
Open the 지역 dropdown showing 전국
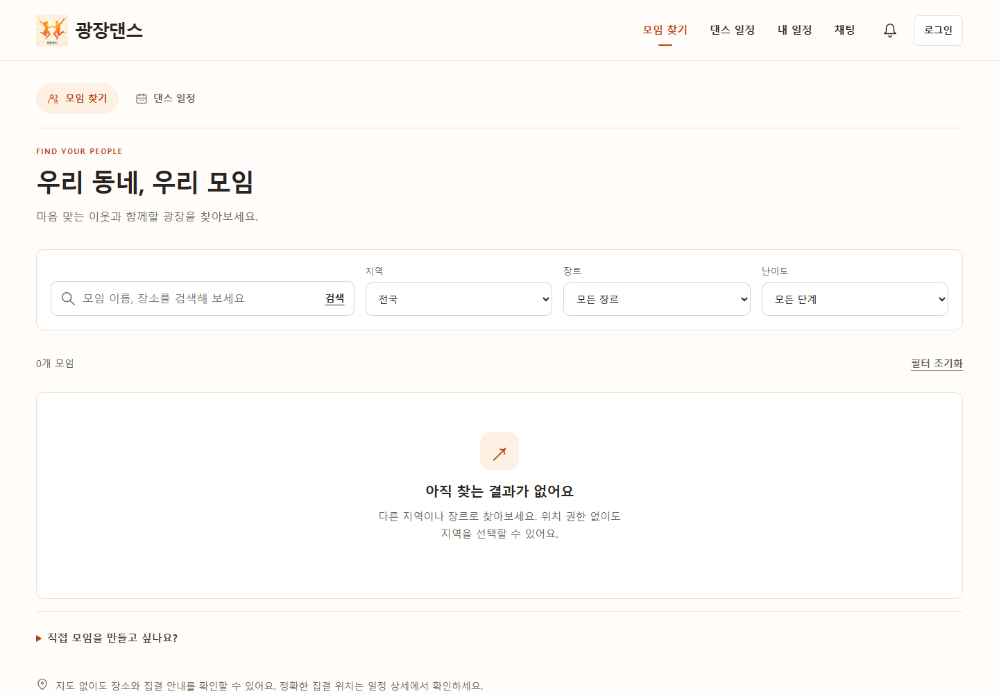click(459, 299)
